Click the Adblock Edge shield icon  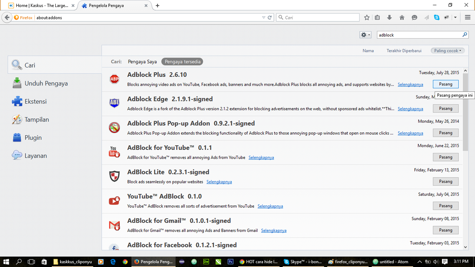(x=114, y=103)
